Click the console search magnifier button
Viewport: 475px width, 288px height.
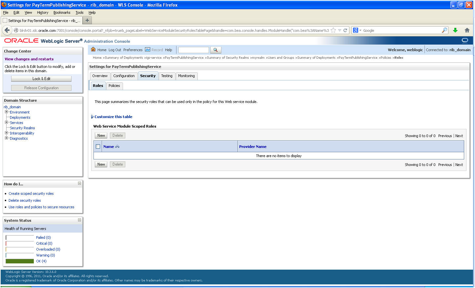216,50
